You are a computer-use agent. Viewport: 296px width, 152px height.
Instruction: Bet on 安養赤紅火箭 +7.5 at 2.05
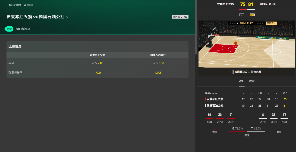(x=97, y=63)
